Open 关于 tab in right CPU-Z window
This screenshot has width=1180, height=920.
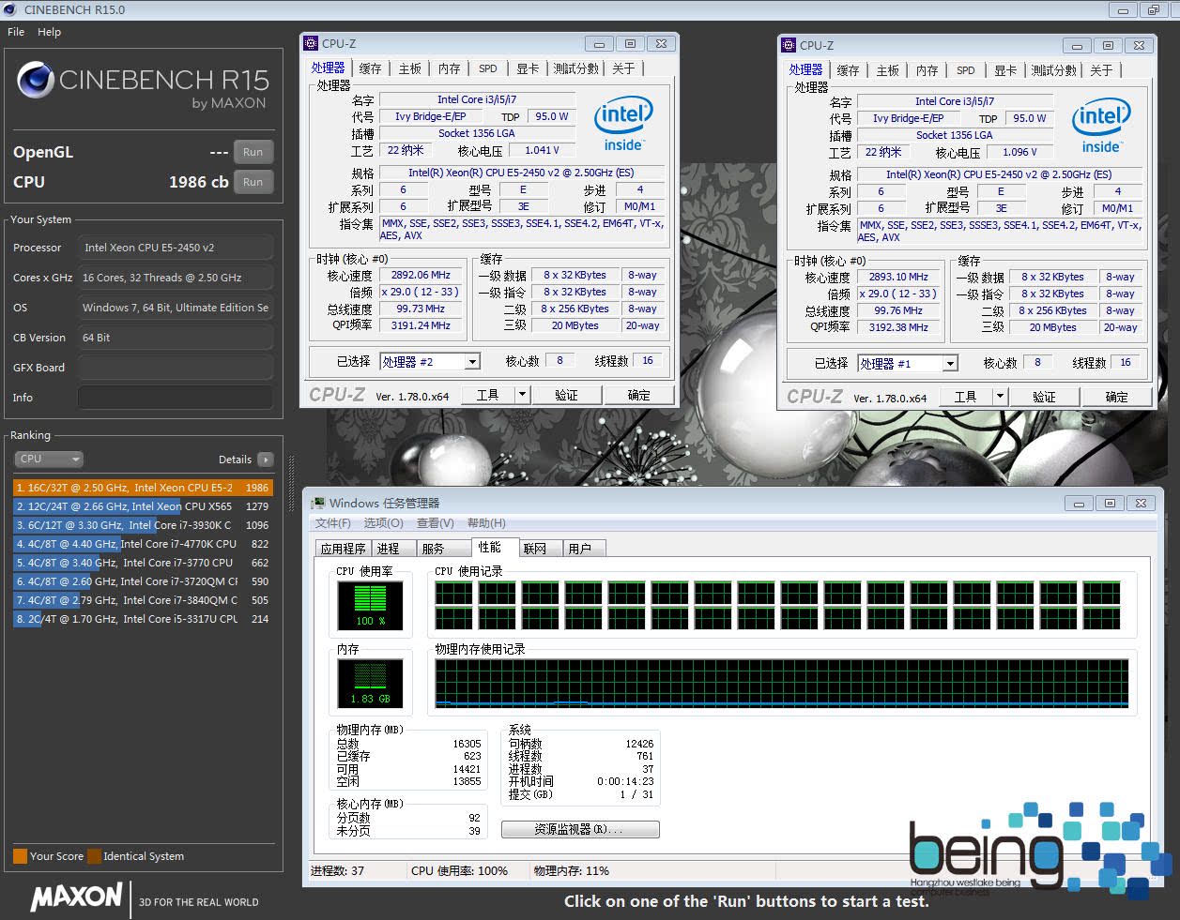(x=1101, y=70)
